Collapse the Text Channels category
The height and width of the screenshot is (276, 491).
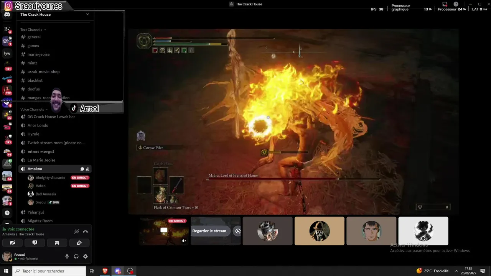[33, 30]
